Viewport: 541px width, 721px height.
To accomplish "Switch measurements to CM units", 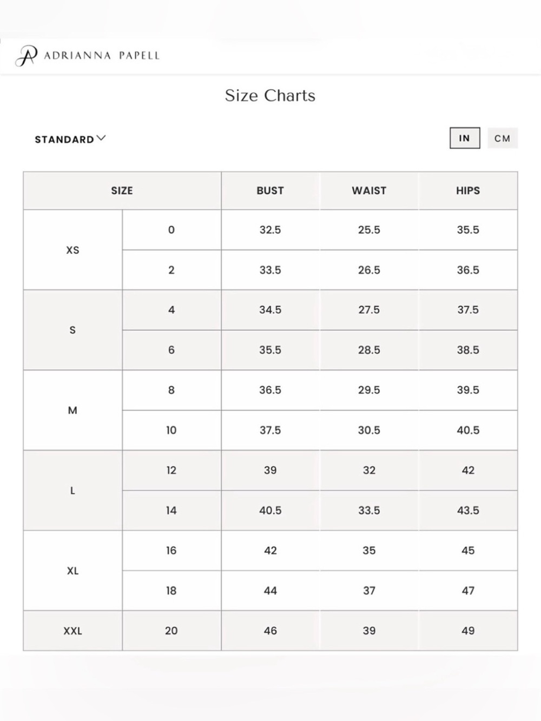I will tap(503, 138).
